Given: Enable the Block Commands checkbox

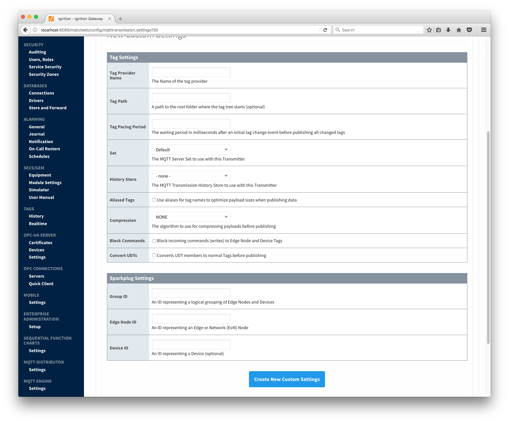Looking at the screenshot, I should [x=154, y=241].
